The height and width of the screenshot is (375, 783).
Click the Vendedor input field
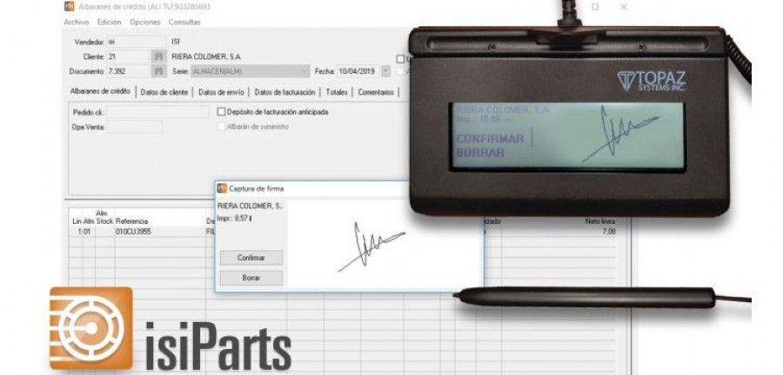coord(136,42)
